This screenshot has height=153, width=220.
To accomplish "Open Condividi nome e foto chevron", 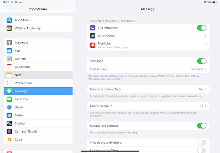I will pyautogui.click(x=206, y=89).
